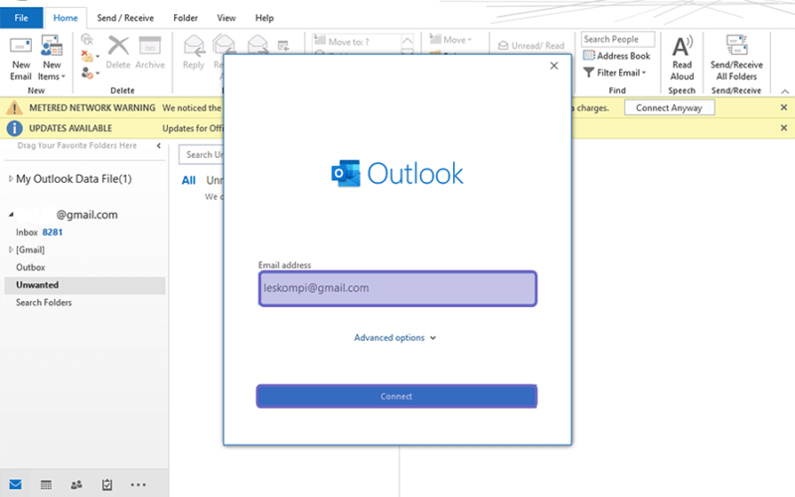Expand the quick steps gallery arrow

pyautogui.click(x=407, y=51)
